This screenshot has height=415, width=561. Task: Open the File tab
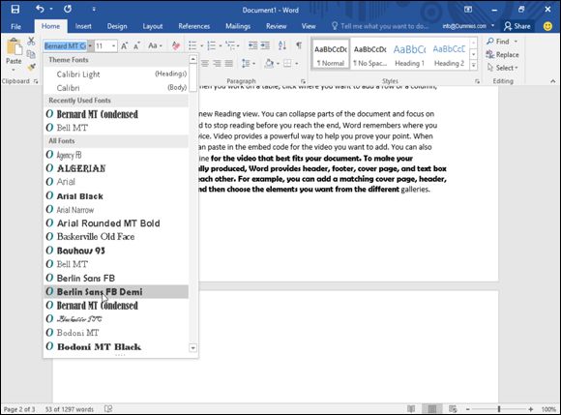pyautogui.click(x=16, y=26)
